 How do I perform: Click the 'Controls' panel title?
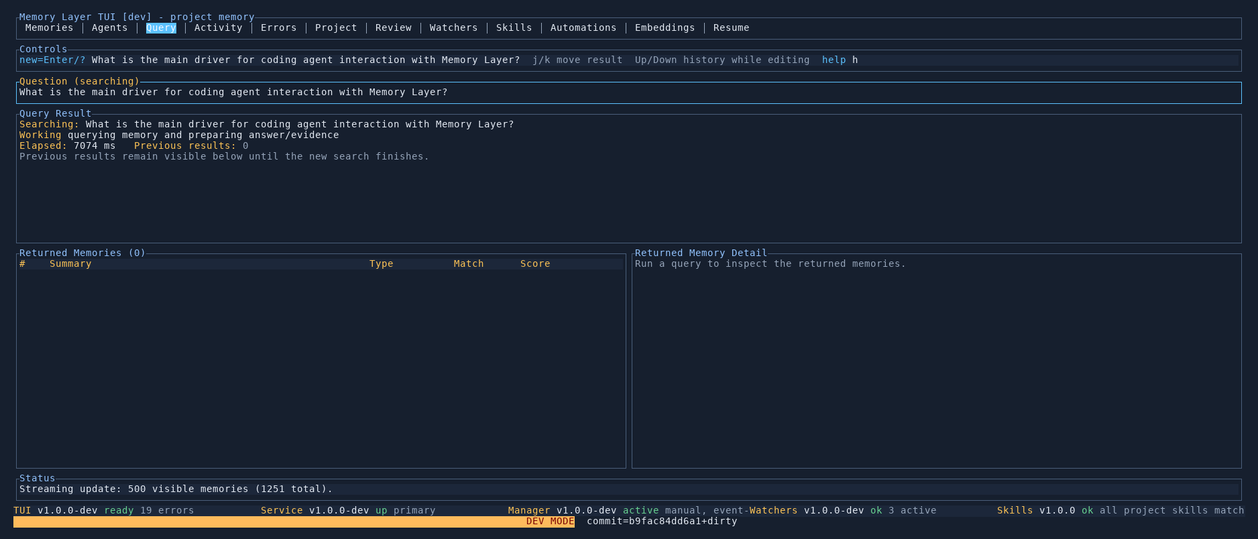point(43,49)
